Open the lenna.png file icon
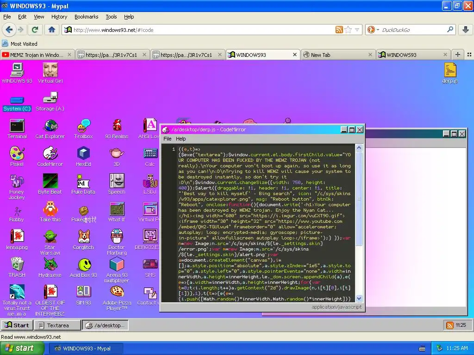This screenshot has width=474, height=355. coord(17,240)
